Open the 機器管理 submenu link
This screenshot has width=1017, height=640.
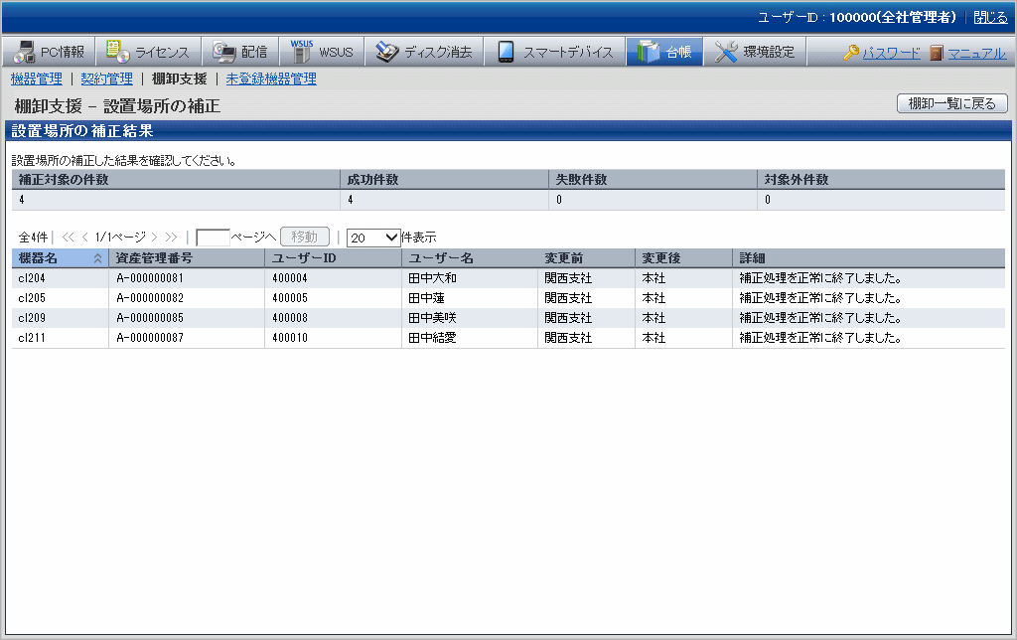pos(36,79)
